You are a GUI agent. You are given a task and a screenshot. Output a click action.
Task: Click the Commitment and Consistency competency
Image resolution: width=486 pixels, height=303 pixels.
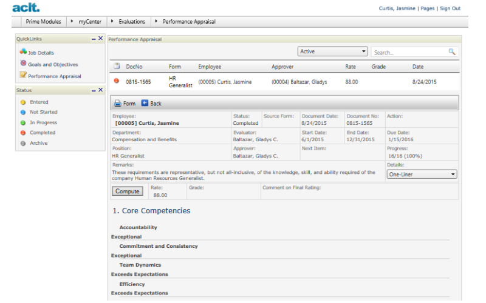pyautogui.click(x=159, y=247)
